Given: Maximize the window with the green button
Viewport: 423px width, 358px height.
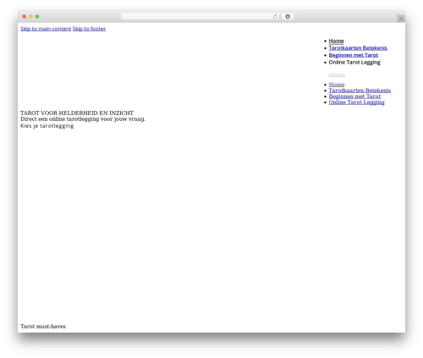Looking at the screenshot, I should click(x=37, y=17).
